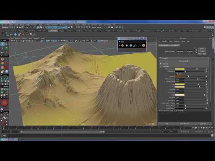Click play forwards in playback controls
This screenshot has height=161, width=215.
point(204,128)
